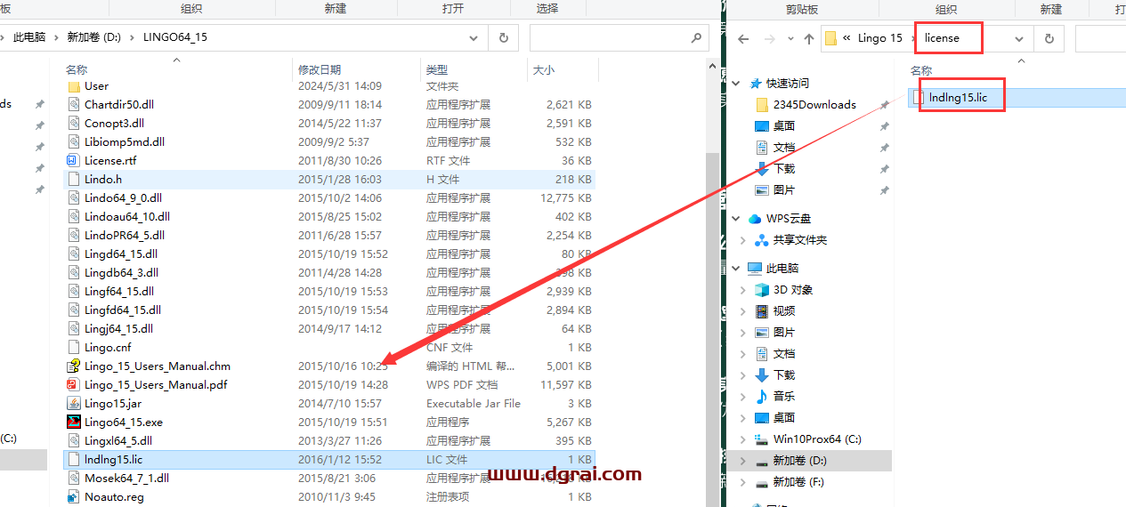
Task: Select Lingdb64_3.dll file name
Action: coord(121,272)
